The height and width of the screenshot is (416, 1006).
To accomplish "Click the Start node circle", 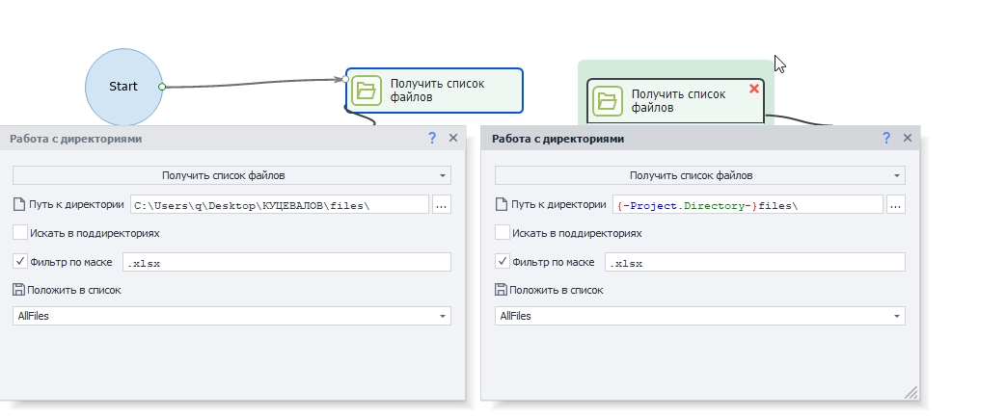I will click(123, 87).
